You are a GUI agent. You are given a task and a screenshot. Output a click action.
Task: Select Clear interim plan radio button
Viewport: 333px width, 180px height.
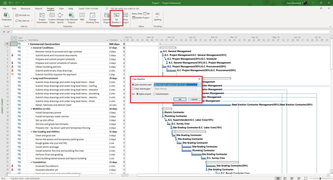pos(133,89)
